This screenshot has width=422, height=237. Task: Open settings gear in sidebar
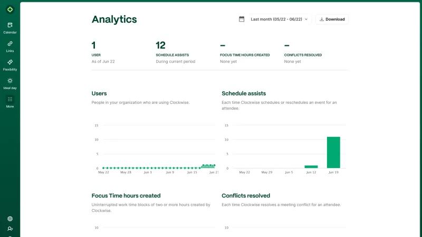[10, 219]
